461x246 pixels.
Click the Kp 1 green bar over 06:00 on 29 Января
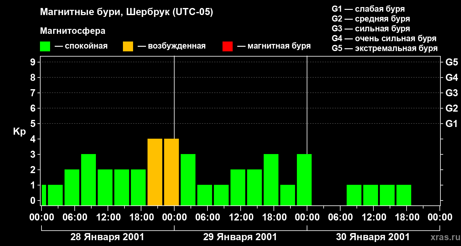pos(205,195)
